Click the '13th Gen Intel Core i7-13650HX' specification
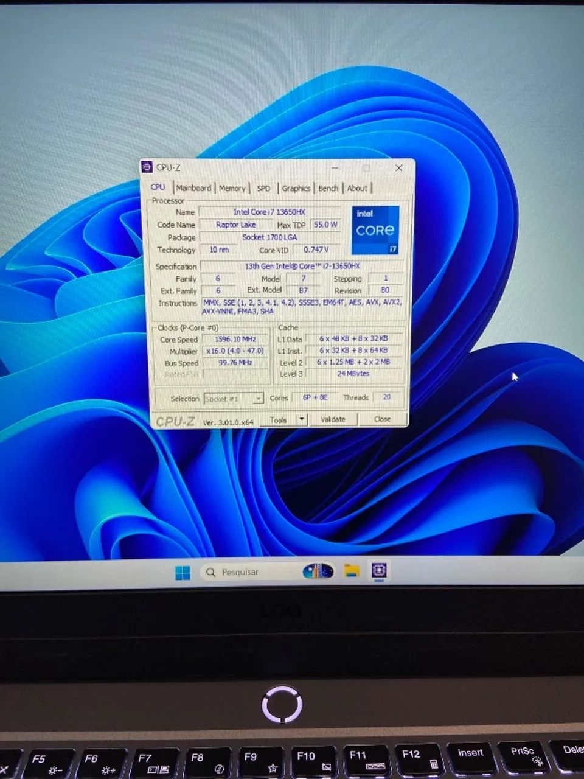This screenshot has height=779, width=584. [x=302, y=266]
